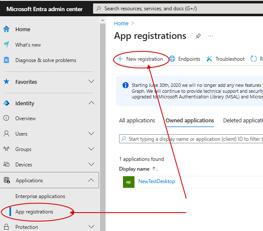
Task: Click the Home house icon in sidebar
Action: click(6, 29)
